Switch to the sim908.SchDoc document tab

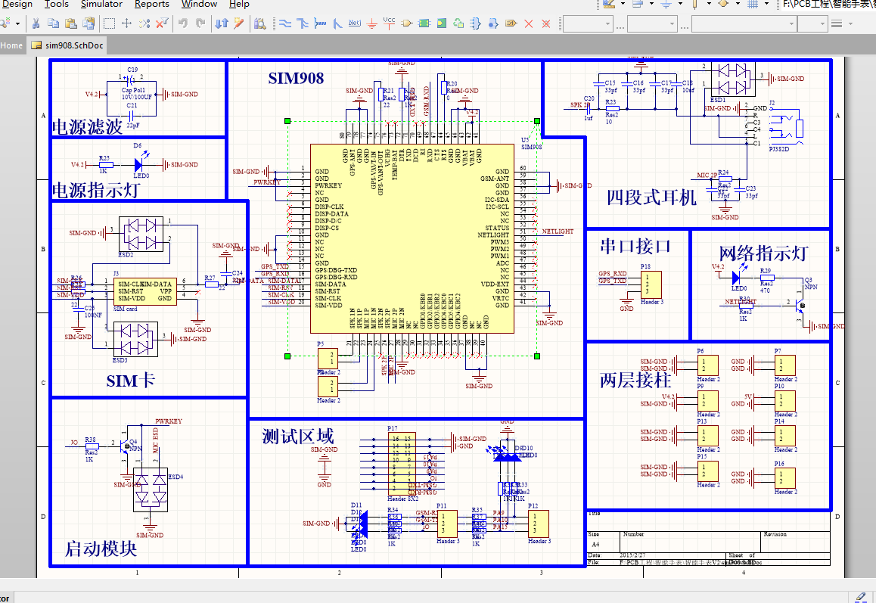pyautogui.click(x=67, y=45)
